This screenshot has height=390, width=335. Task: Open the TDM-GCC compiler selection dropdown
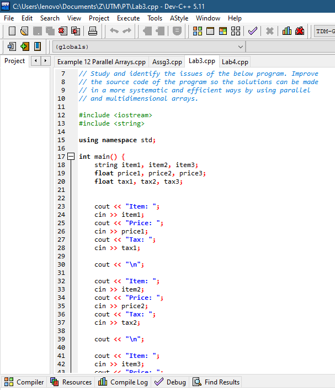tap(325, 32)
